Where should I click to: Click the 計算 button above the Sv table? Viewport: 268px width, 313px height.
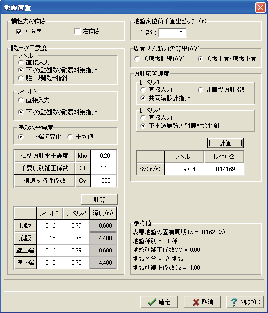[x=225, y=143]
